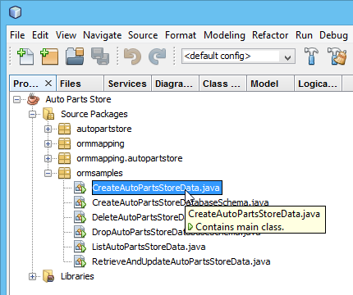The height and width of the screenshot is (295, 353).
Task: Click the New Project toolbar icon
Action: [x=49, y=57]
